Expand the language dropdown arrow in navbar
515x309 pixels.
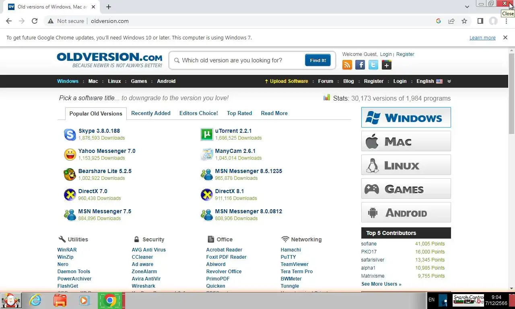[x=449, y=81]
